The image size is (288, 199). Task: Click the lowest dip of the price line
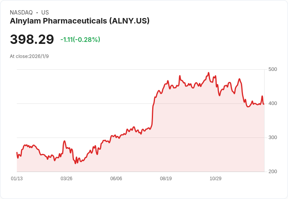[x=77, y=163]
